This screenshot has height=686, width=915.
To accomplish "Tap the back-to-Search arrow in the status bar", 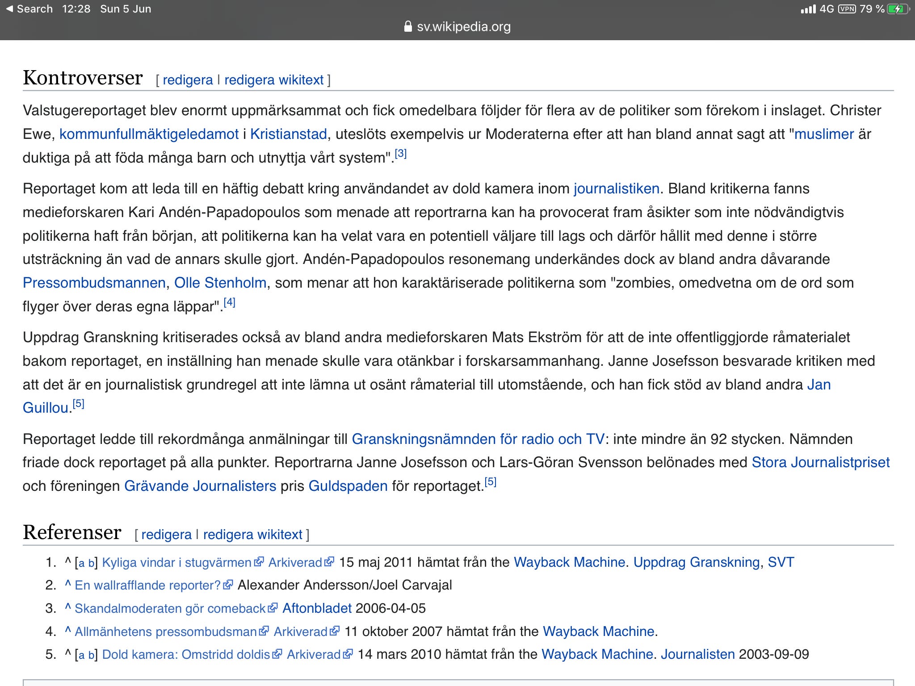I will pos(10,9).
